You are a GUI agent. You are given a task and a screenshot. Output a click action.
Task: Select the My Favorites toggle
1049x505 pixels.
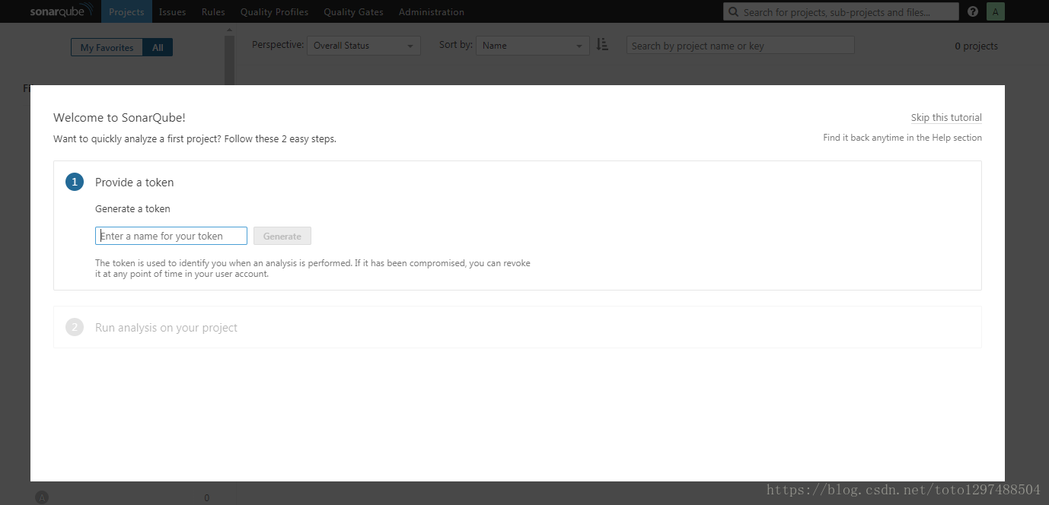coord(107,47)
